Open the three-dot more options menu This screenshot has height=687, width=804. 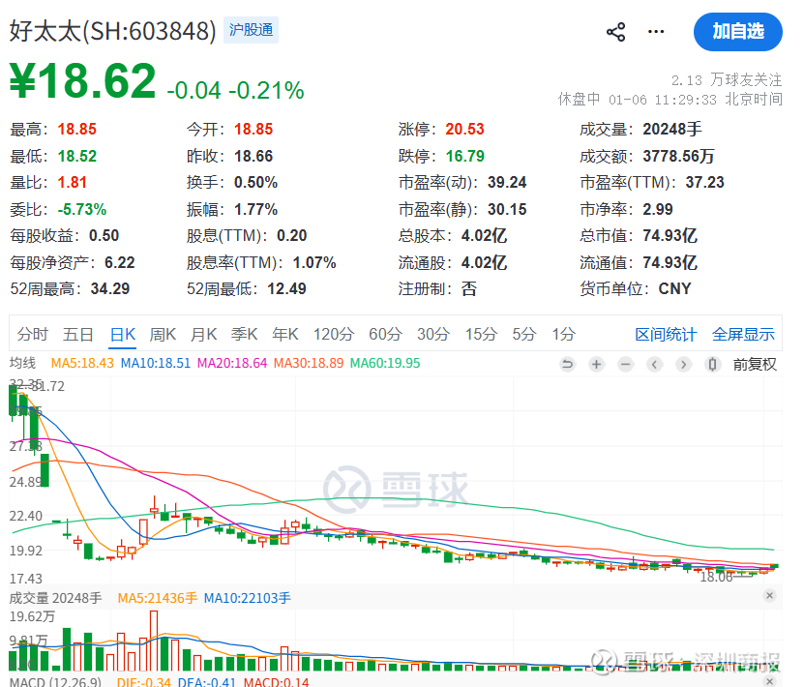656,32
